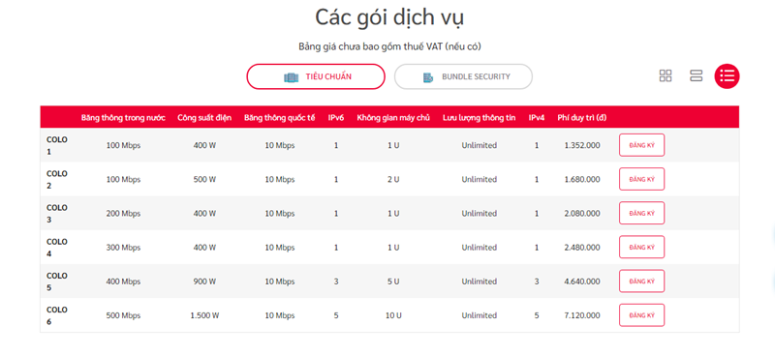
Task: Click ĐĂNG KÝ for COLO 2
Action: point(641,179)
